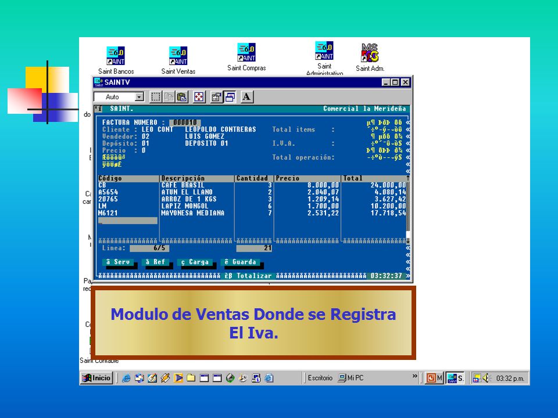This screenshot has height=418, width=558.
Task: Click the Carga button
Action: point(195,262)
